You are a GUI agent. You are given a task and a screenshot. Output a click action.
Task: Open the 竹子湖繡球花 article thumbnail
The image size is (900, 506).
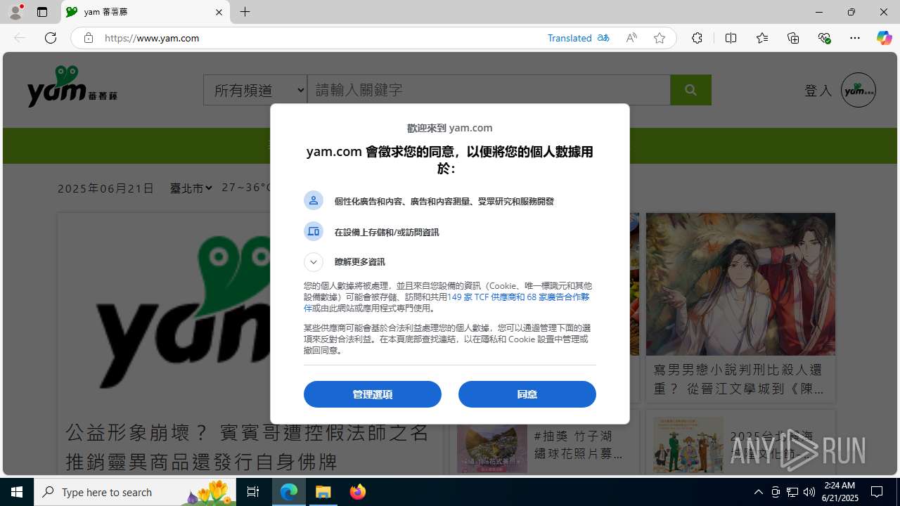point(492,445)
